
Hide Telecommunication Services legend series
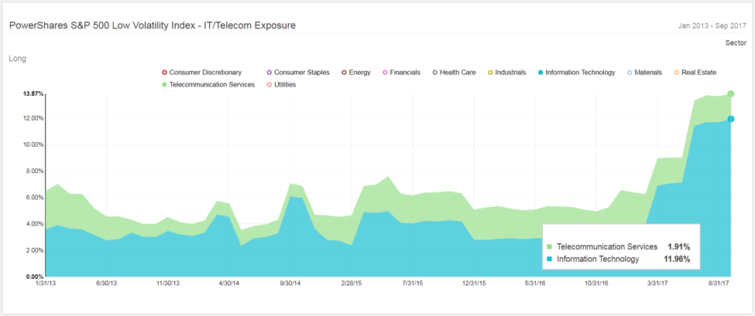pos(208,84)
